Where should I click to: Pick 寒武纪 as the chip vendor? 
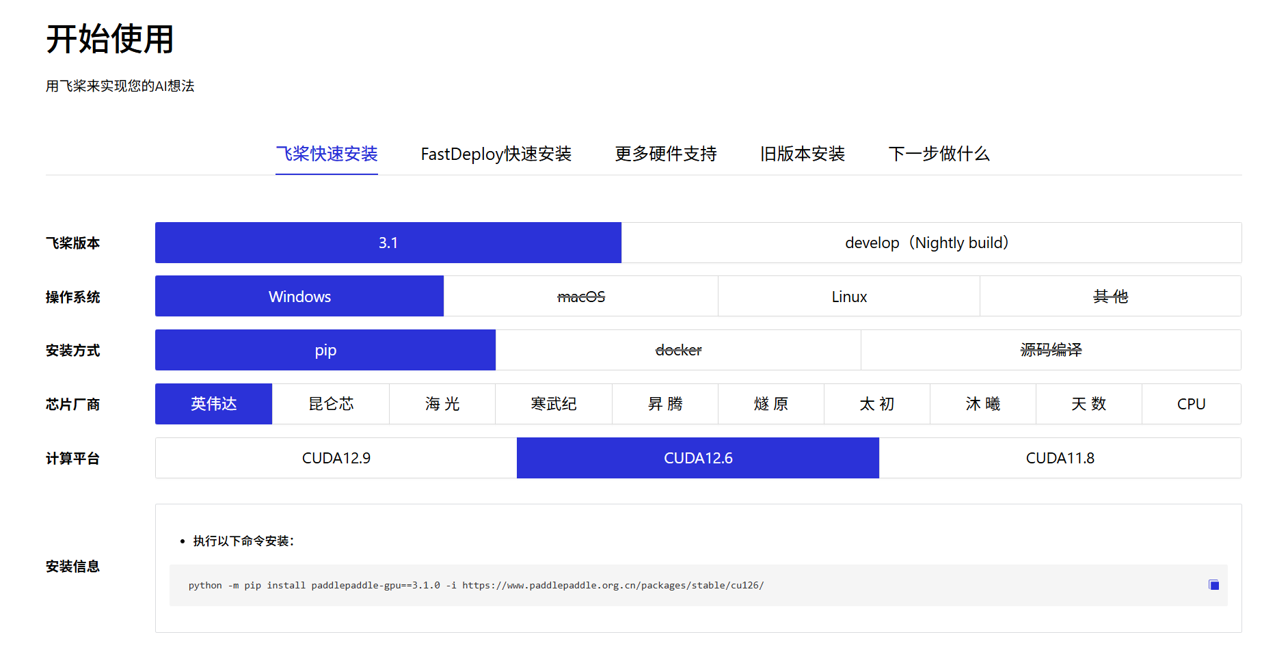[554, 404]
